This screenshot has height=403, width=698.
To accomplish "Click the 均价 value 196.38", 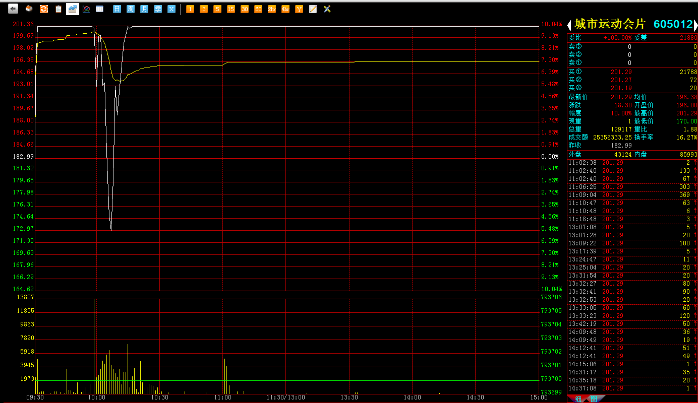I will 686,97.
